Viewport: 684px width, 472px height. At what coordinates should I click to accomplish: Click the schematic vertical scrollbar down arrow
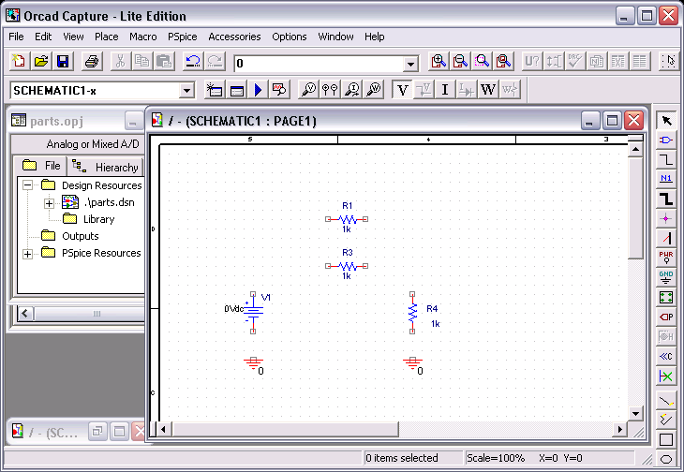click(636, 413)
